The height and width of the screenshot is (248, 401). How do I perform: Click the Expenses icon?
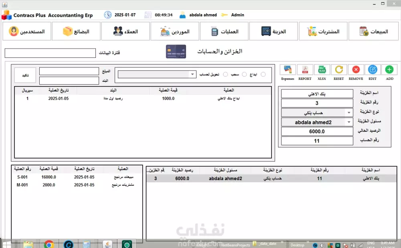pos(288,69)
